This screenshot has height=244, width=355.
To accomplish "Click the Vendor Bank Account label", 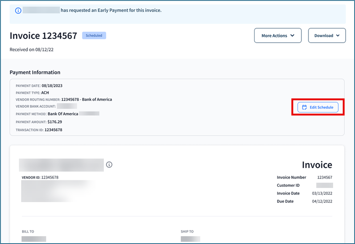I will [x=36, y=106].
